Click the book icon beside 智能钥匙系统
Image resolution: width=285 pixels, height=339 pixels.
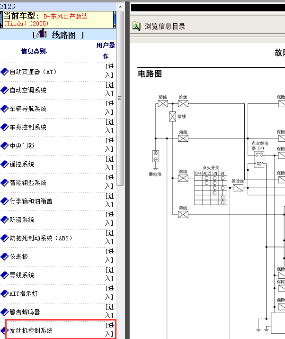5,183
